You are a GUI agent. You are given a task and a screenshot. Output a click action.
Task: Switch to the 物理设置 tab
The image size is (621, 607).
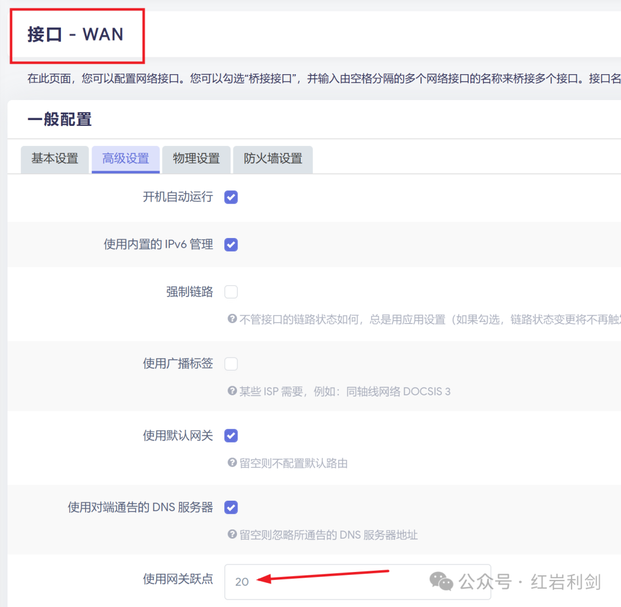pyautogui.click(x=197, y=159)
